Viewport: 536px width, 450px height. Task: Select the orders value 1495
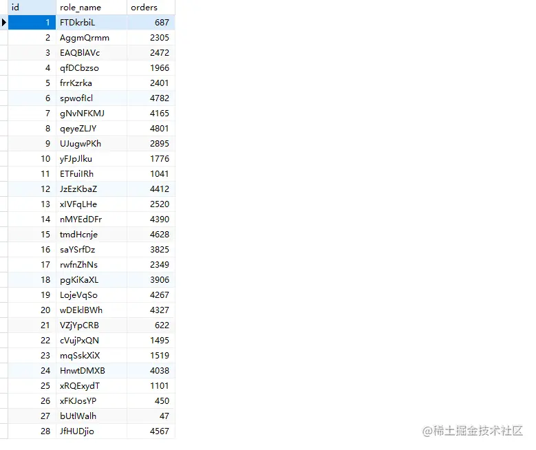151,340
